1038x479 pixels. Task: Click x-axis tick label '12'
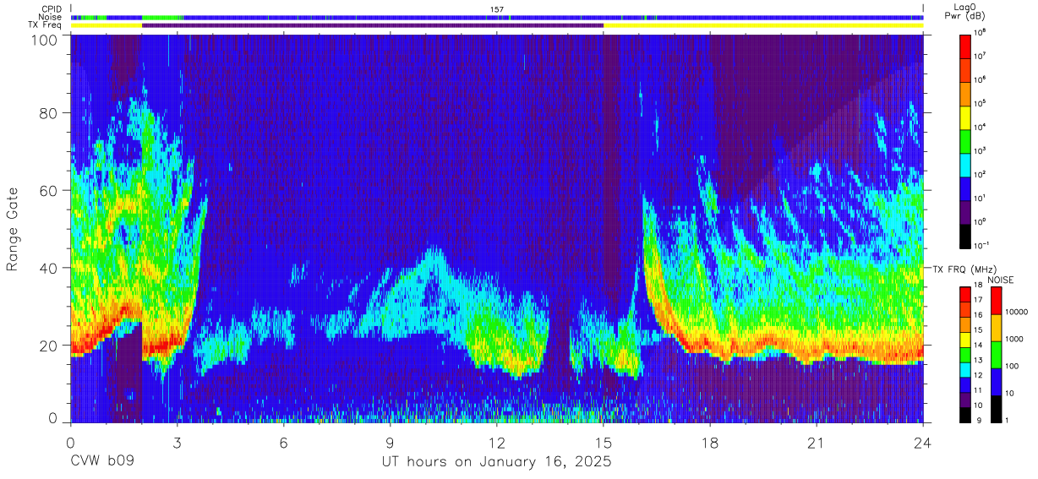tap(497, 442)
